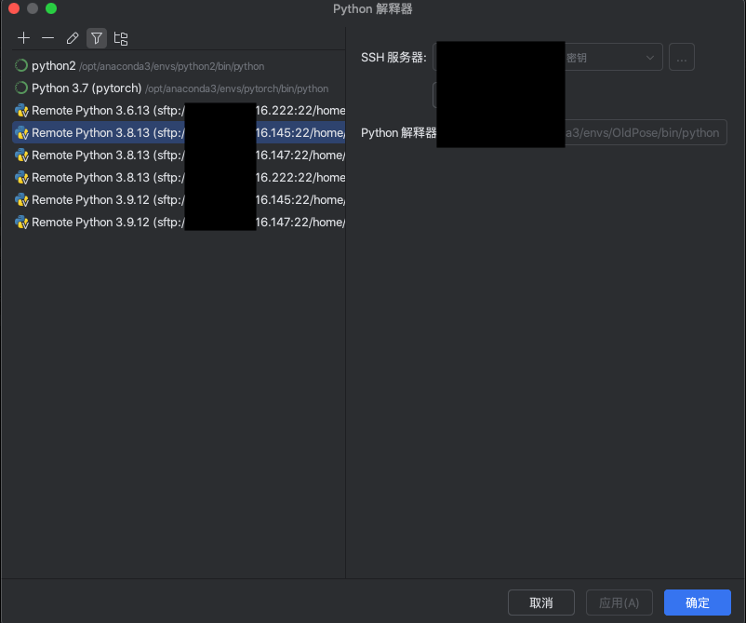The width and height of the screenshot is (746, 623).
Task: Click the plus icon to add interpreter
Action: click(x=24, y=38)
